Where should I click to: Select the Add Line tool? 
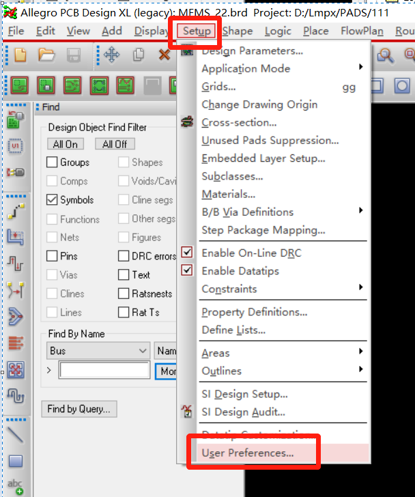point(15,435)
